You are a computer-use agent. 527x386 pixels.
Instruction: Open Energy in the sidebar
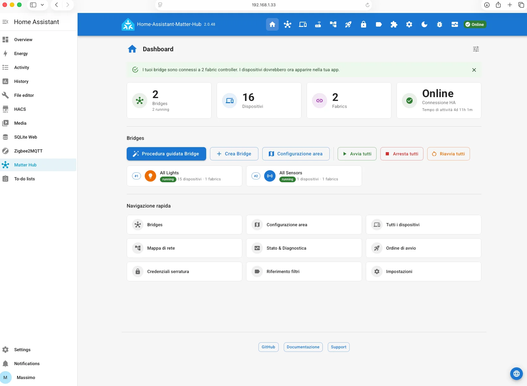coord(38,53)
